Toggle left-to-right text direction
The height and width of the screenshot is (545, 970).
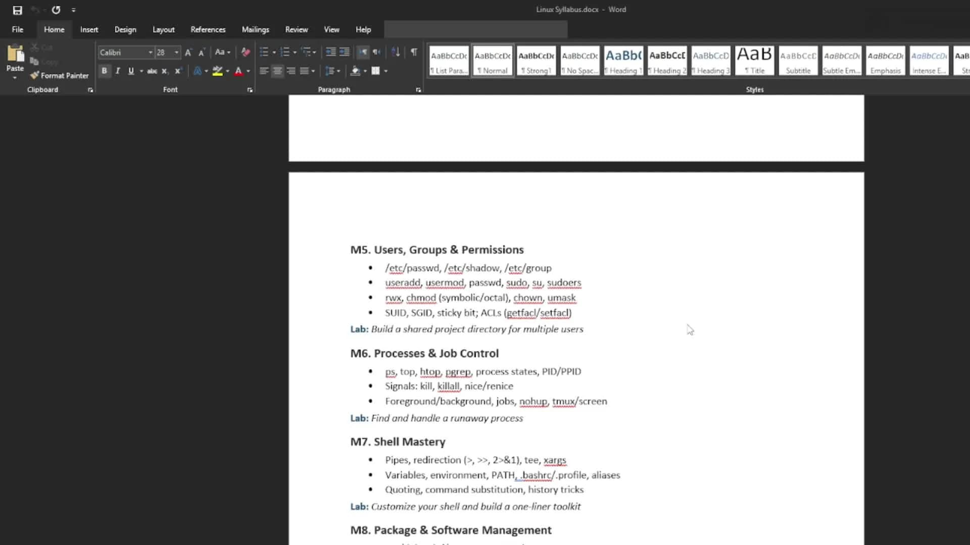[363, 52]
